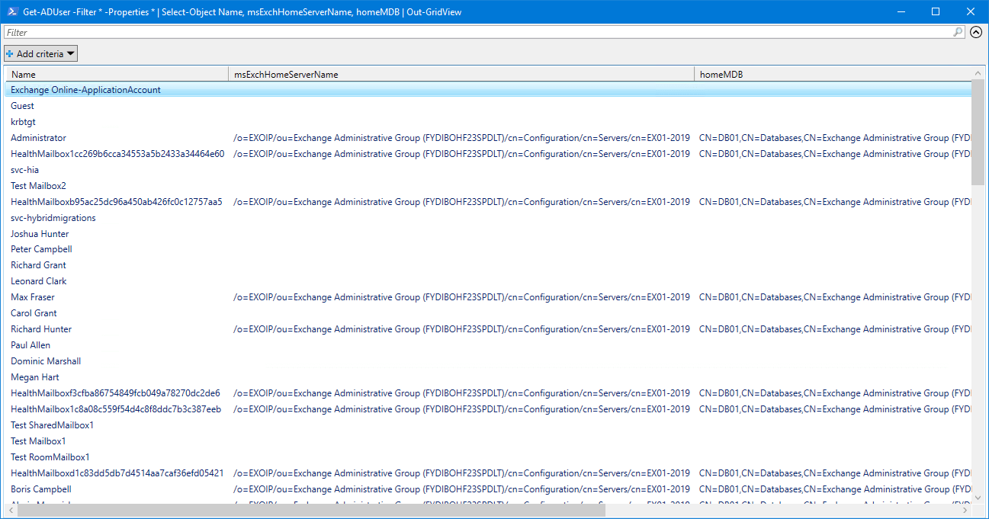
Task: Collapse the criteria panel with chevron button
Action: (x=976, y=32)
